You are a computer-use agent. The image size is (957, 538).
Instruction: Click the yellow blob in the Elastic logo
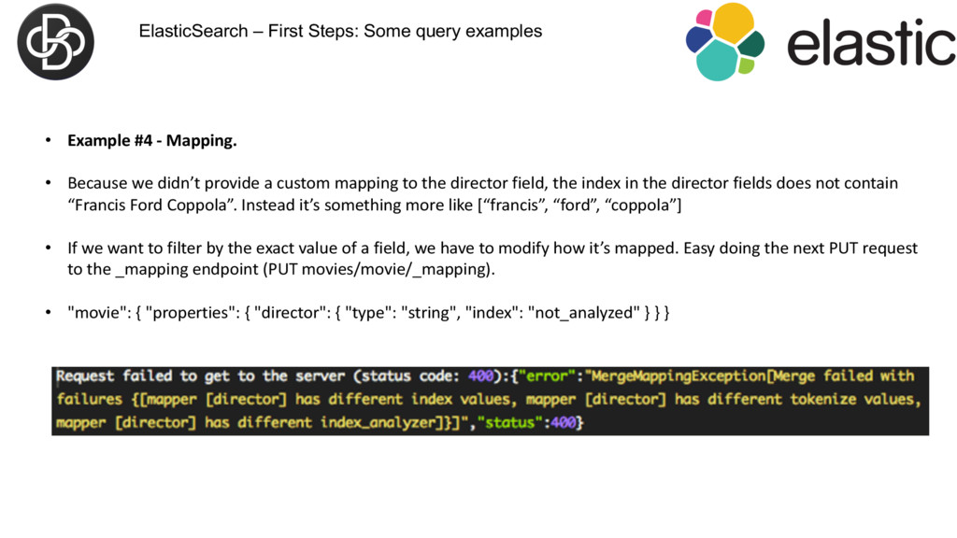734,23
